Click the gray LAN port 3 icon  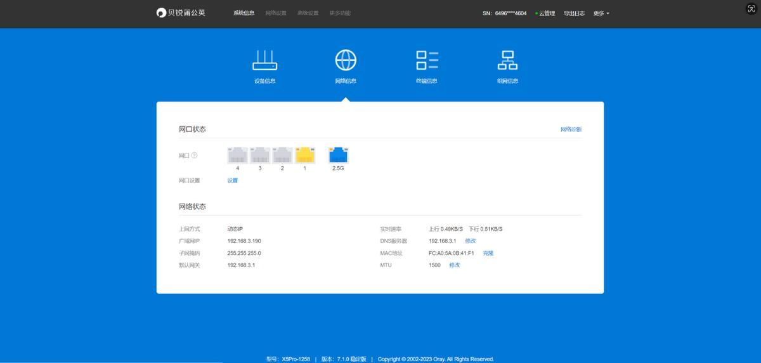(x=260, y=155)
